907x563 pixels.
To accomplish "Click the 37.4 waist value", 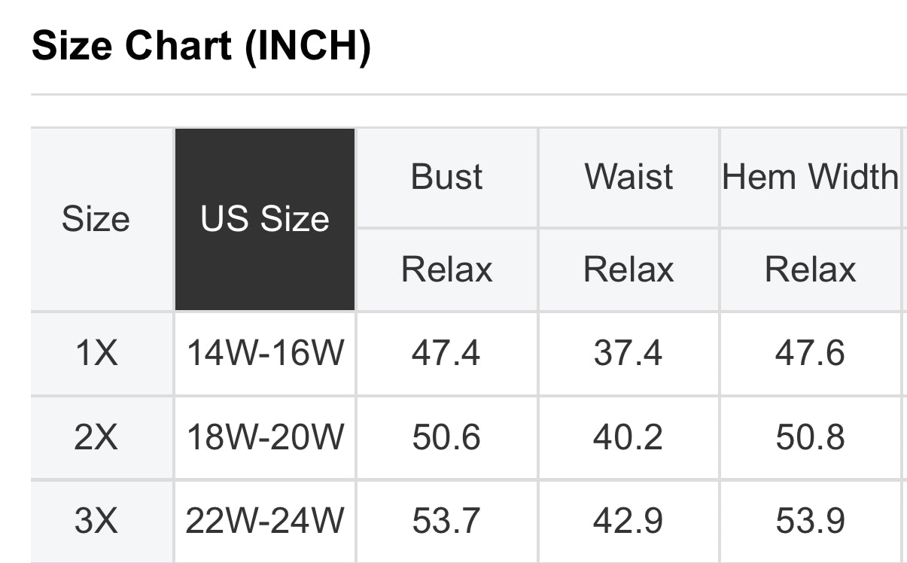I will click(x=628, y=353).
